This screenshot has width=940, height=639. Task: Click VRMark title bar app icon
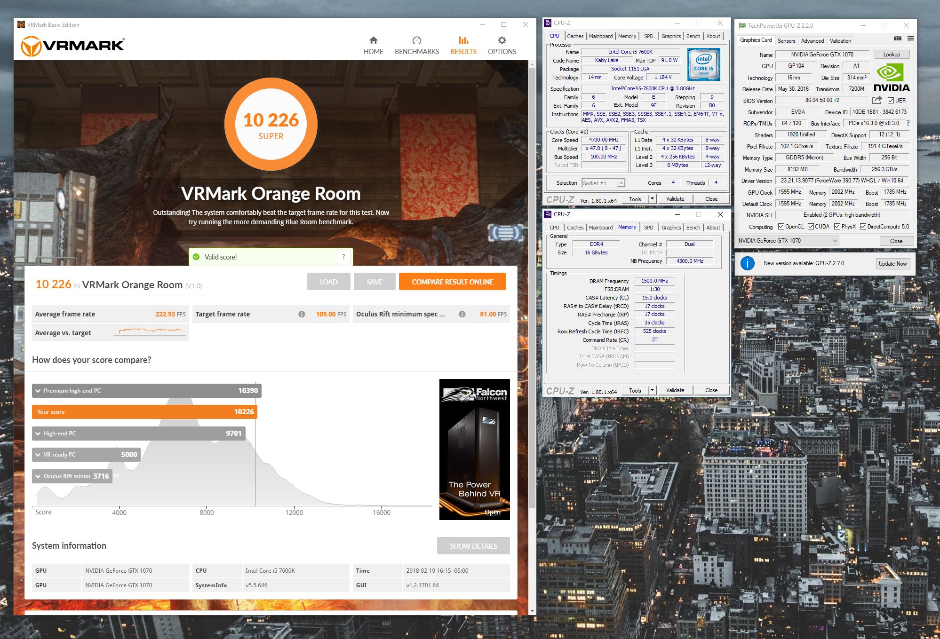pos(21,24)
